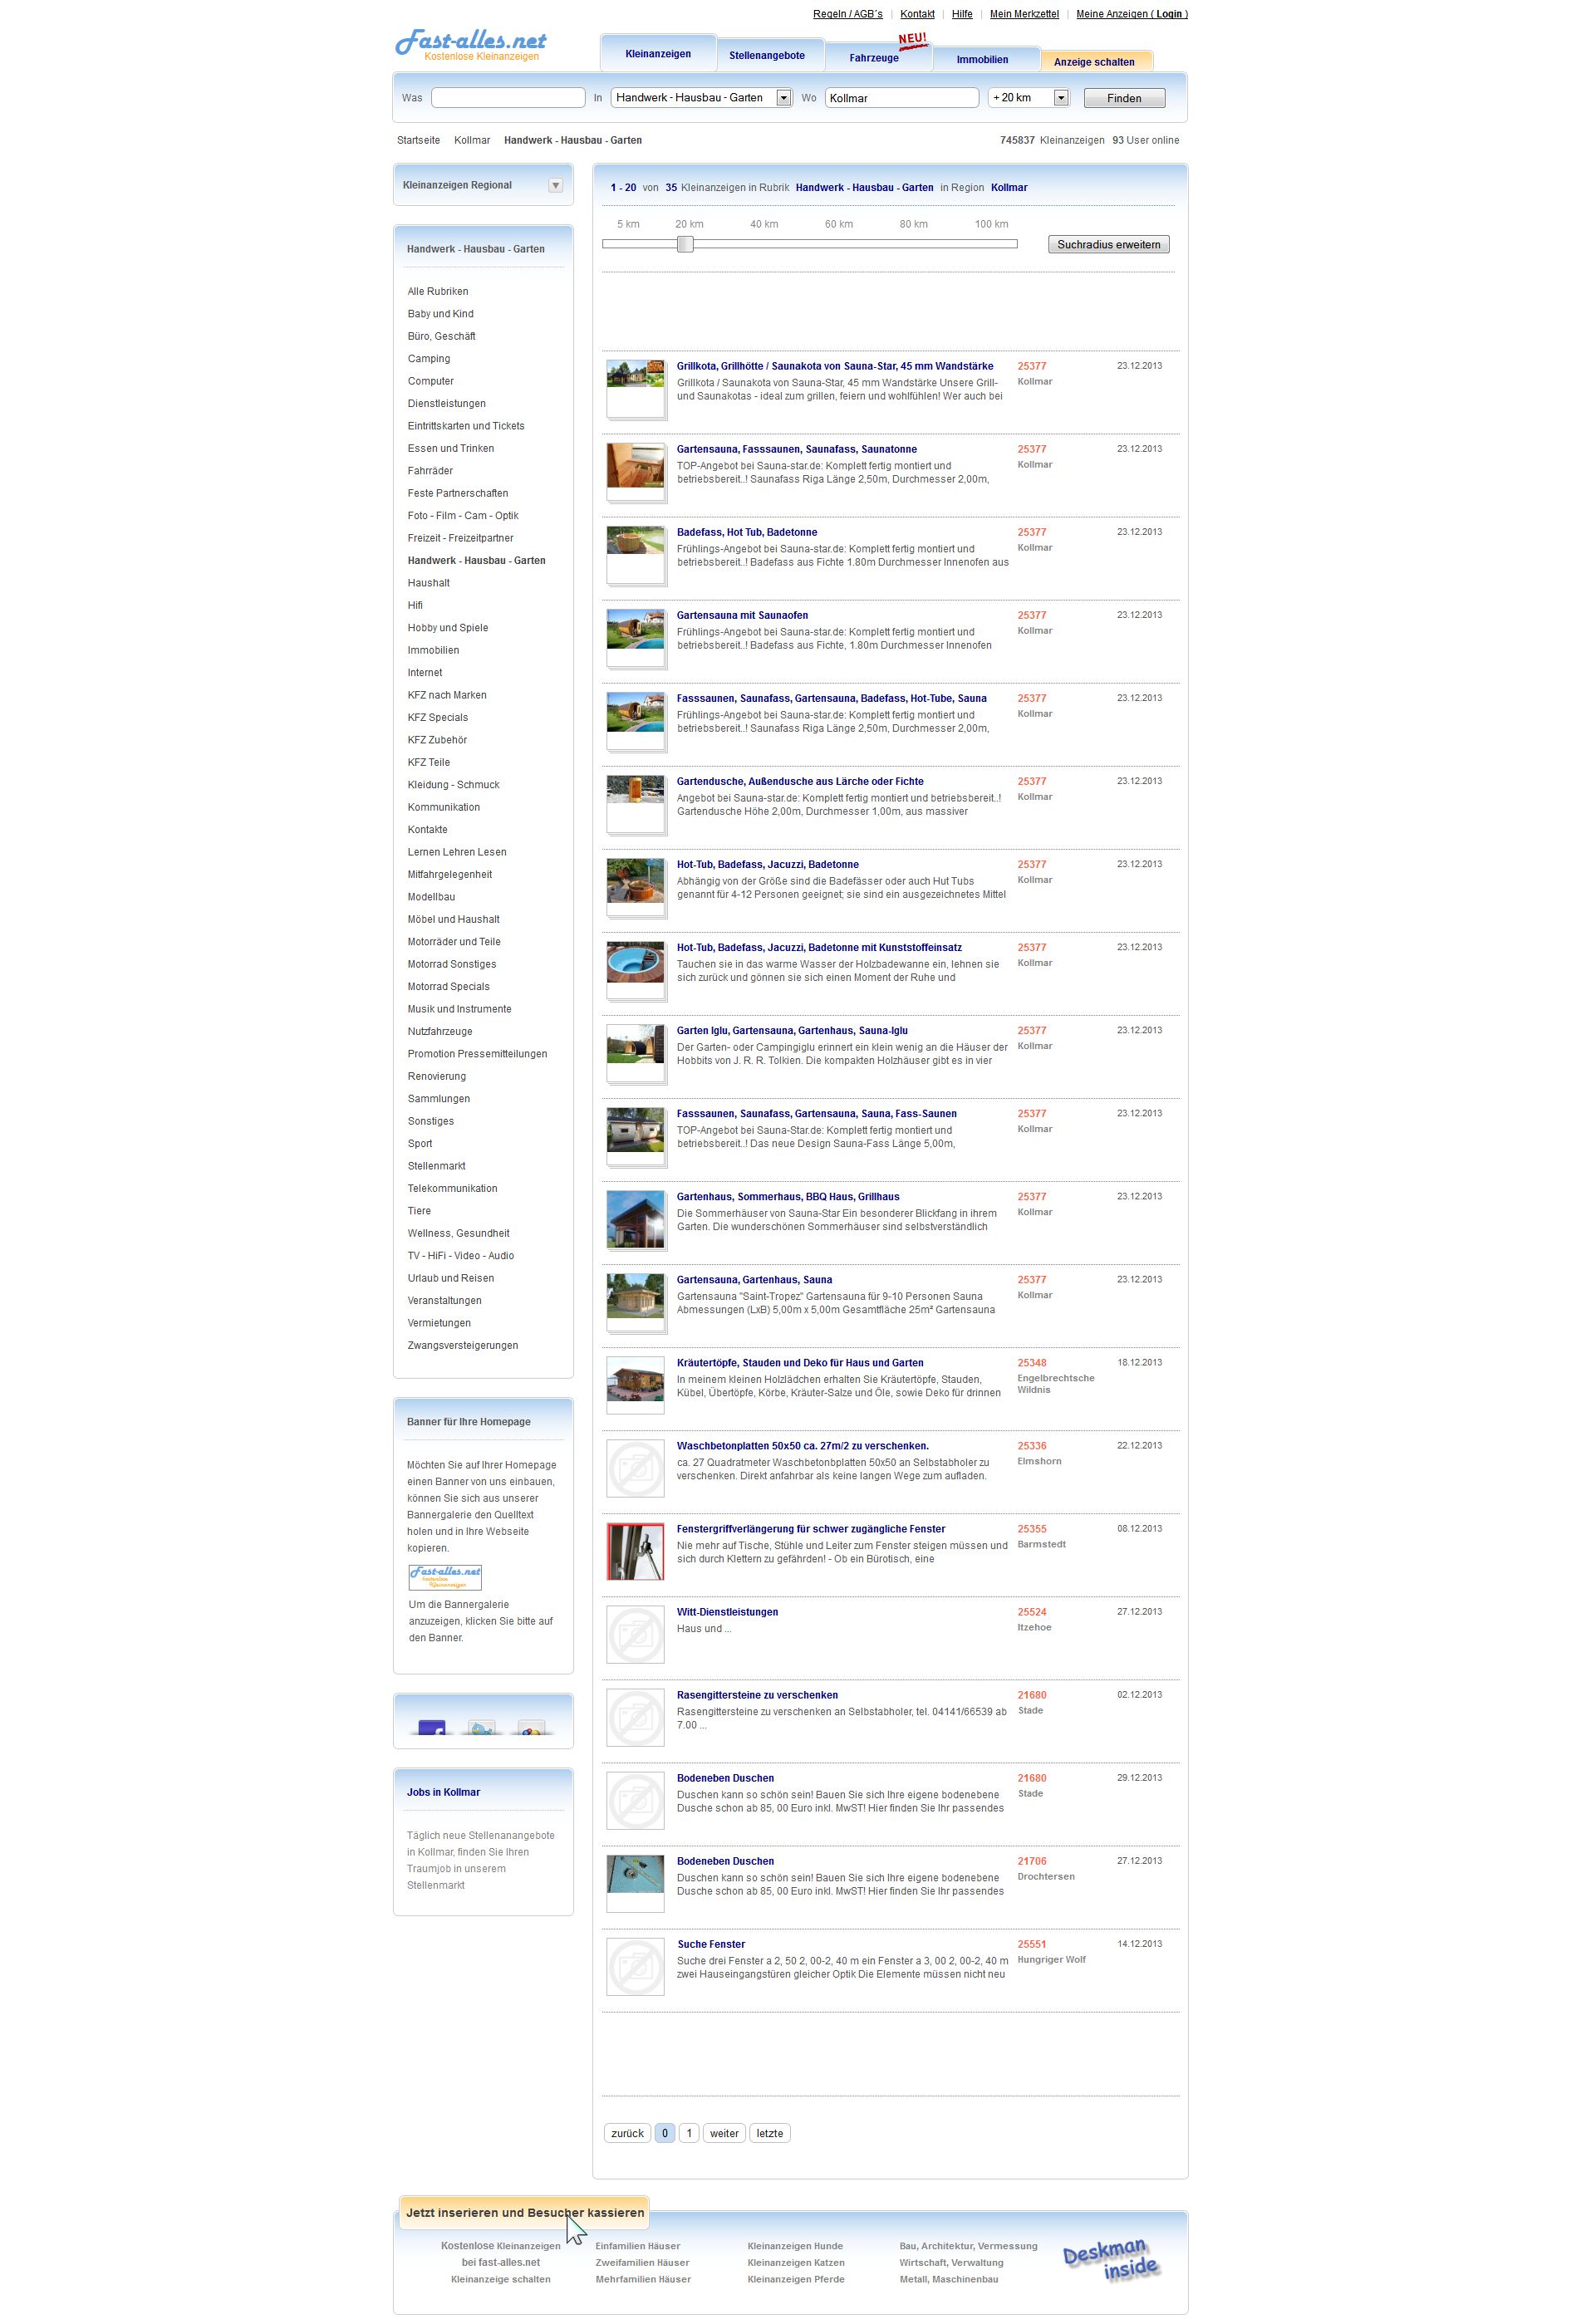Open footer link Einfamilien Häuser

pyautogui.click(x=637, y=2246)
